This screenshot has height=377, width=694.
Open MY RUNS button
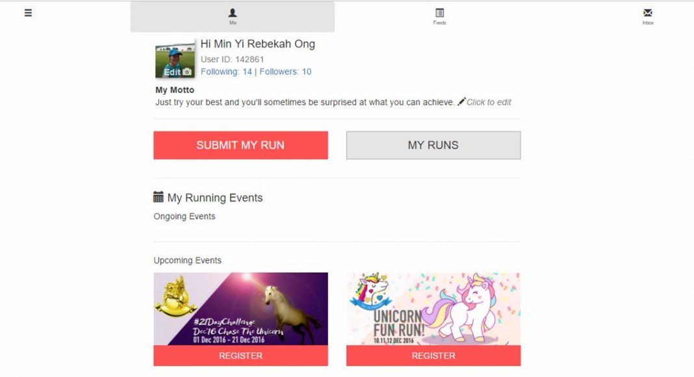[x=433, y=145]
